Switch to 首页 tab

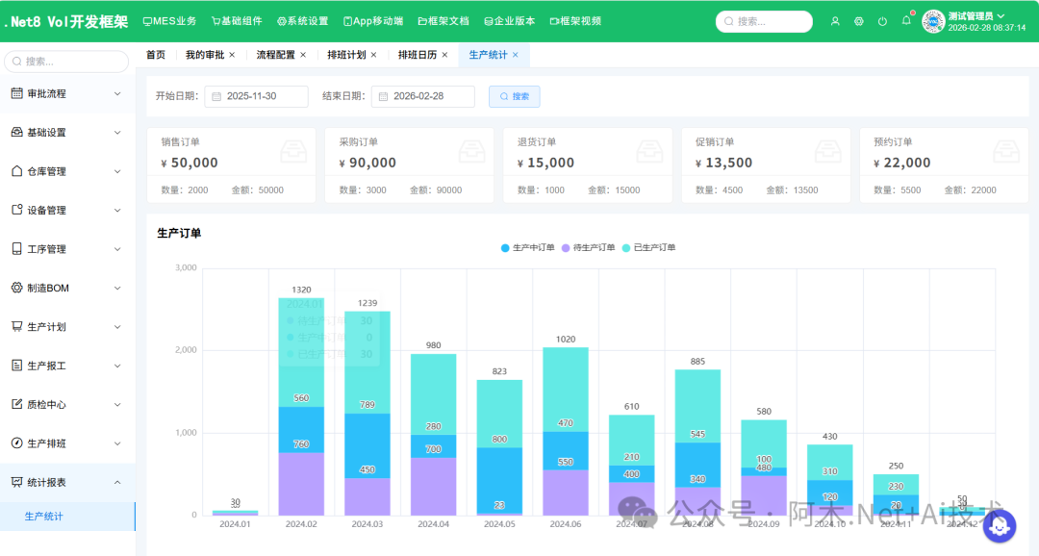point(156,55)
